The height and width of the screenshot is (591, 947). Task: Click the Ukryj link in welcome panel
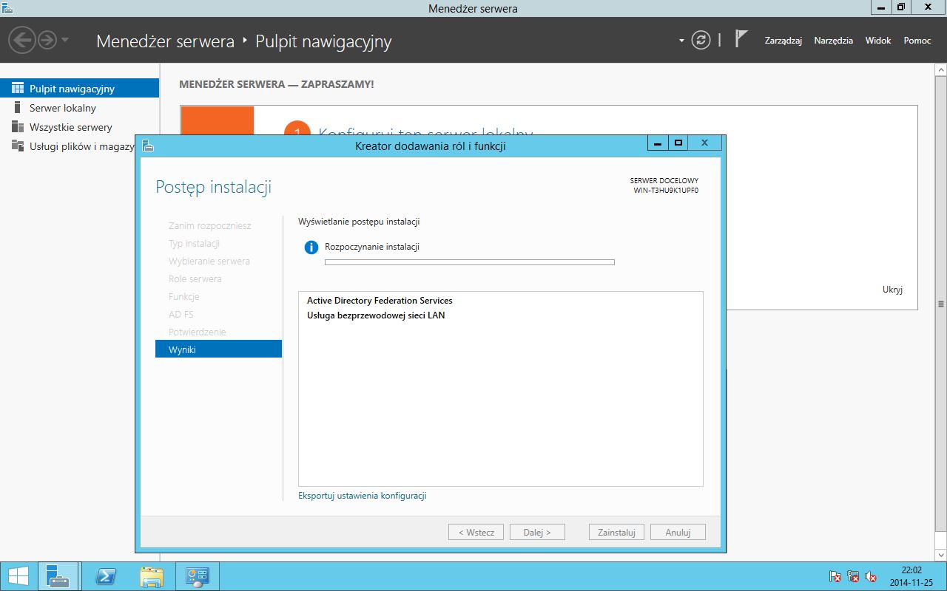(892, 290)
